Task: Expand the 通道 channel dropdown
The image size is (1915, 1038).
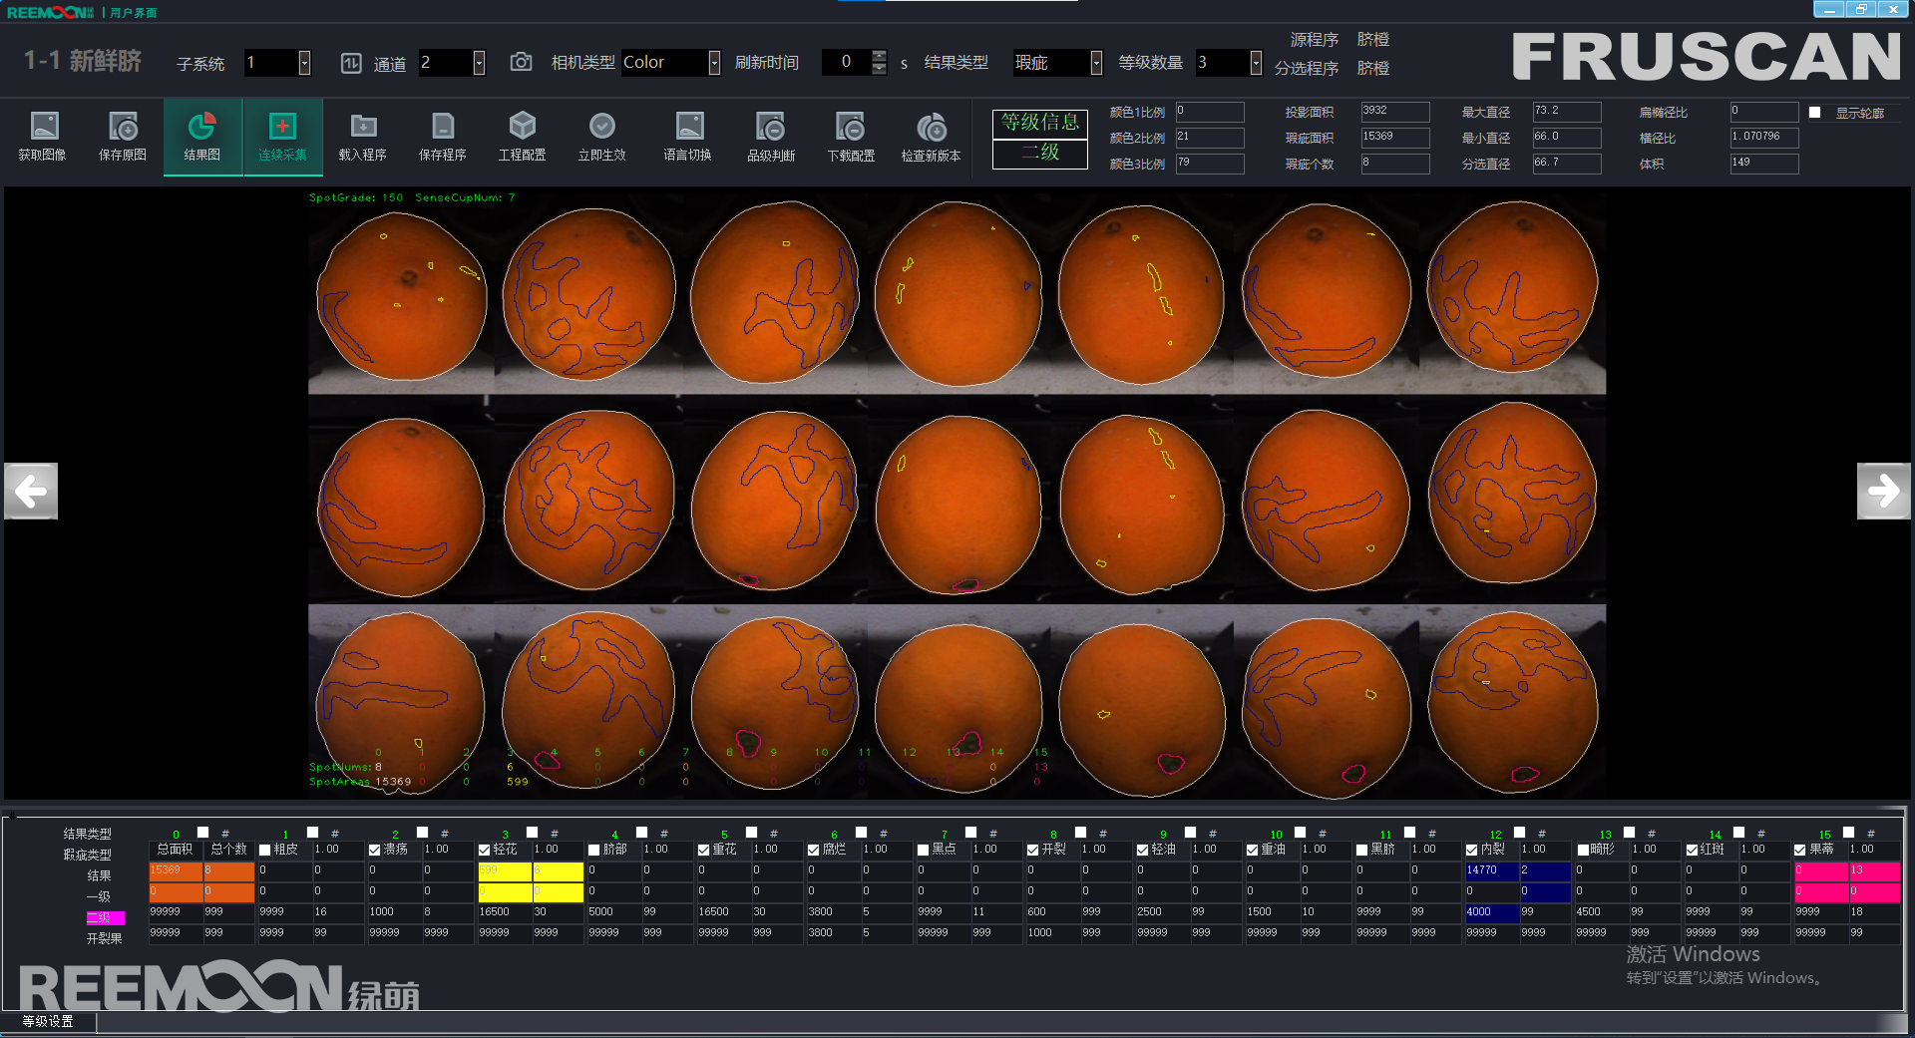Action: [479, 63]
